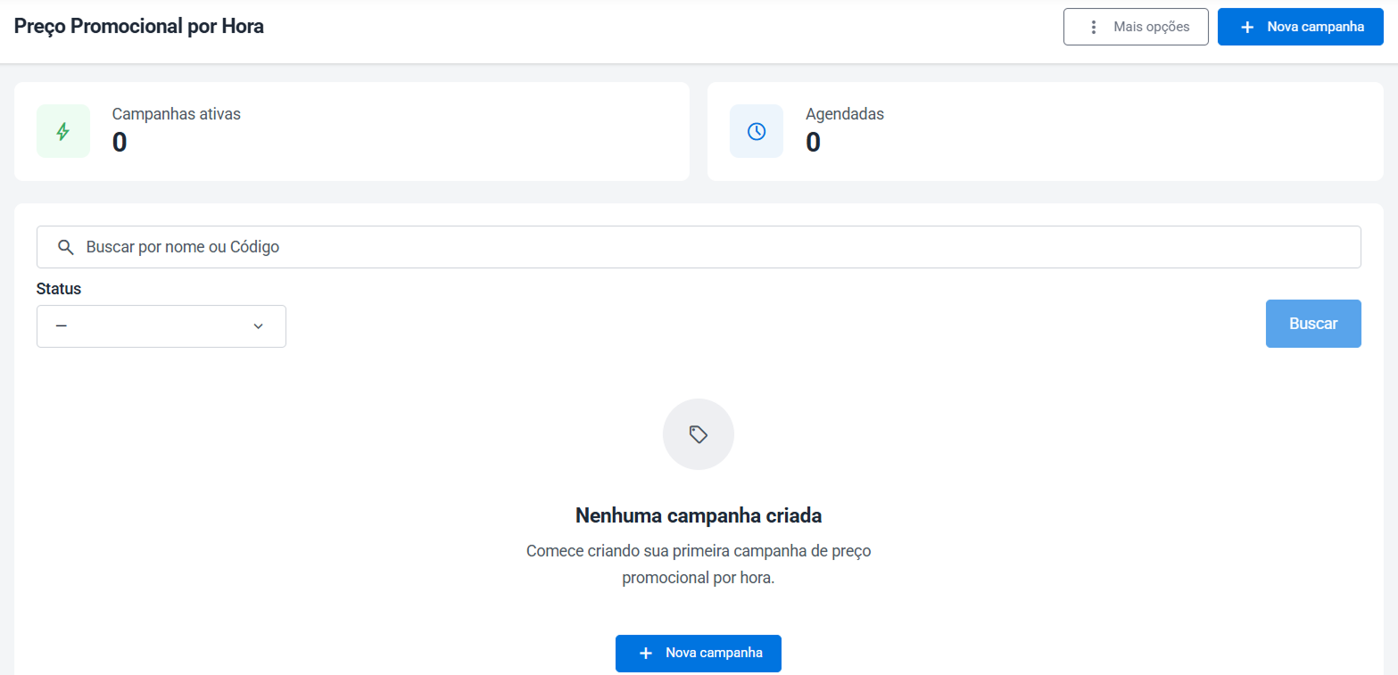Click the Preço Promocional por Hora title

(139, 27)
